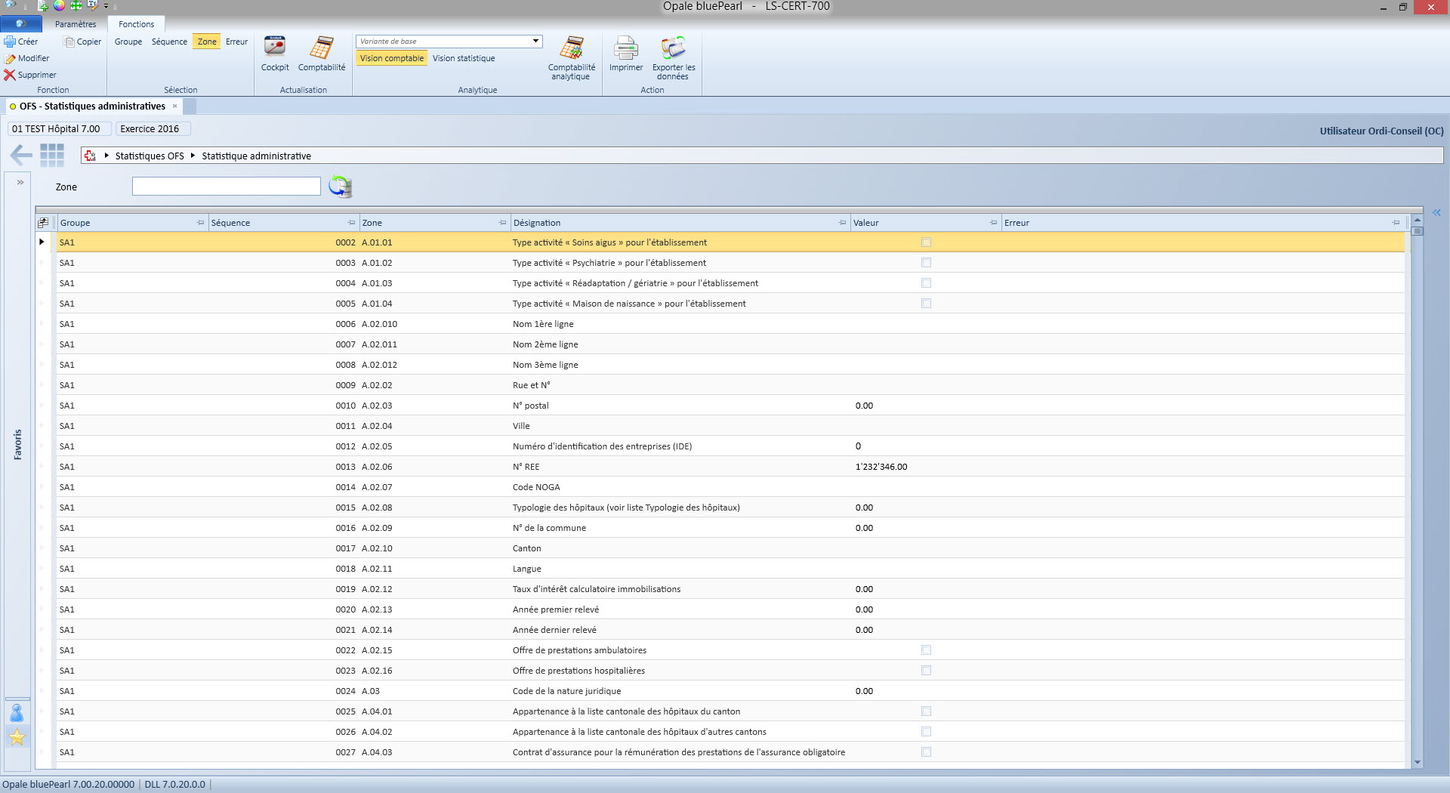Check Contrat d'assurance row checkbox
The height and width of the screenshot is (793, 1450).
pos(926,752)
